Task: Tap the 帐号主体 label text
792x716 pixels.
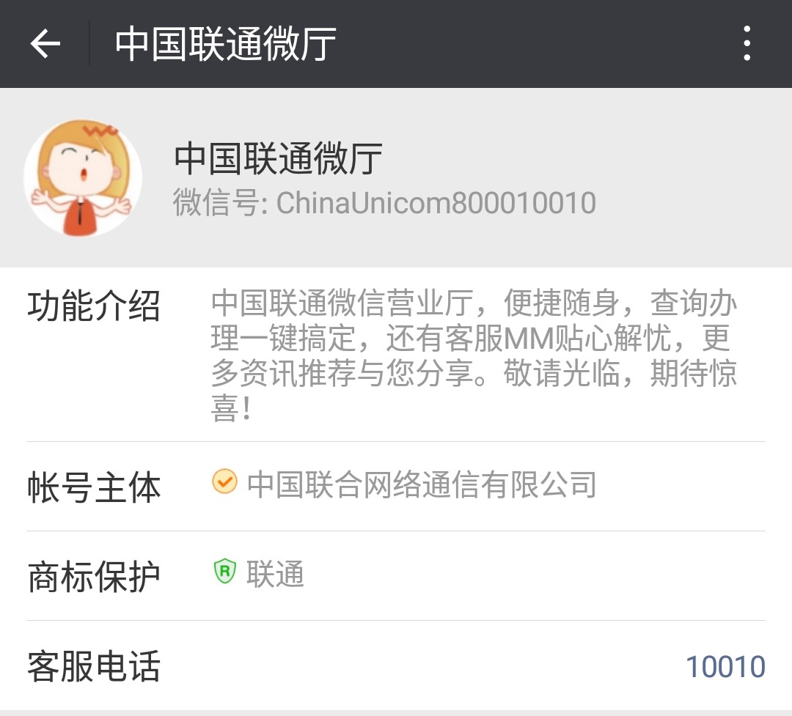Action: click(x=94, y=487)
